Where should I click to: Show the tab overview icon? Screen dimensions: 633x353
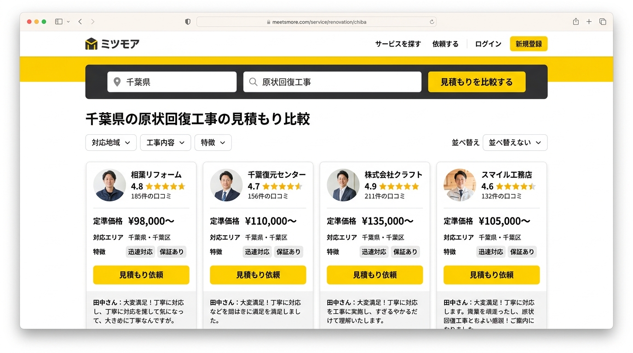[603, 22]
